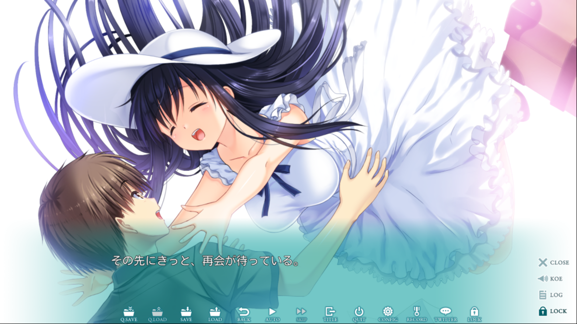Toggle the bottom toolbar LOCK icon

[475, 314]
